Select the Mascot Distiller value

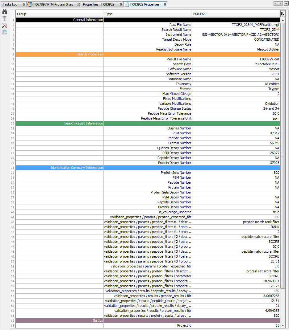click(x=236, y=50)
